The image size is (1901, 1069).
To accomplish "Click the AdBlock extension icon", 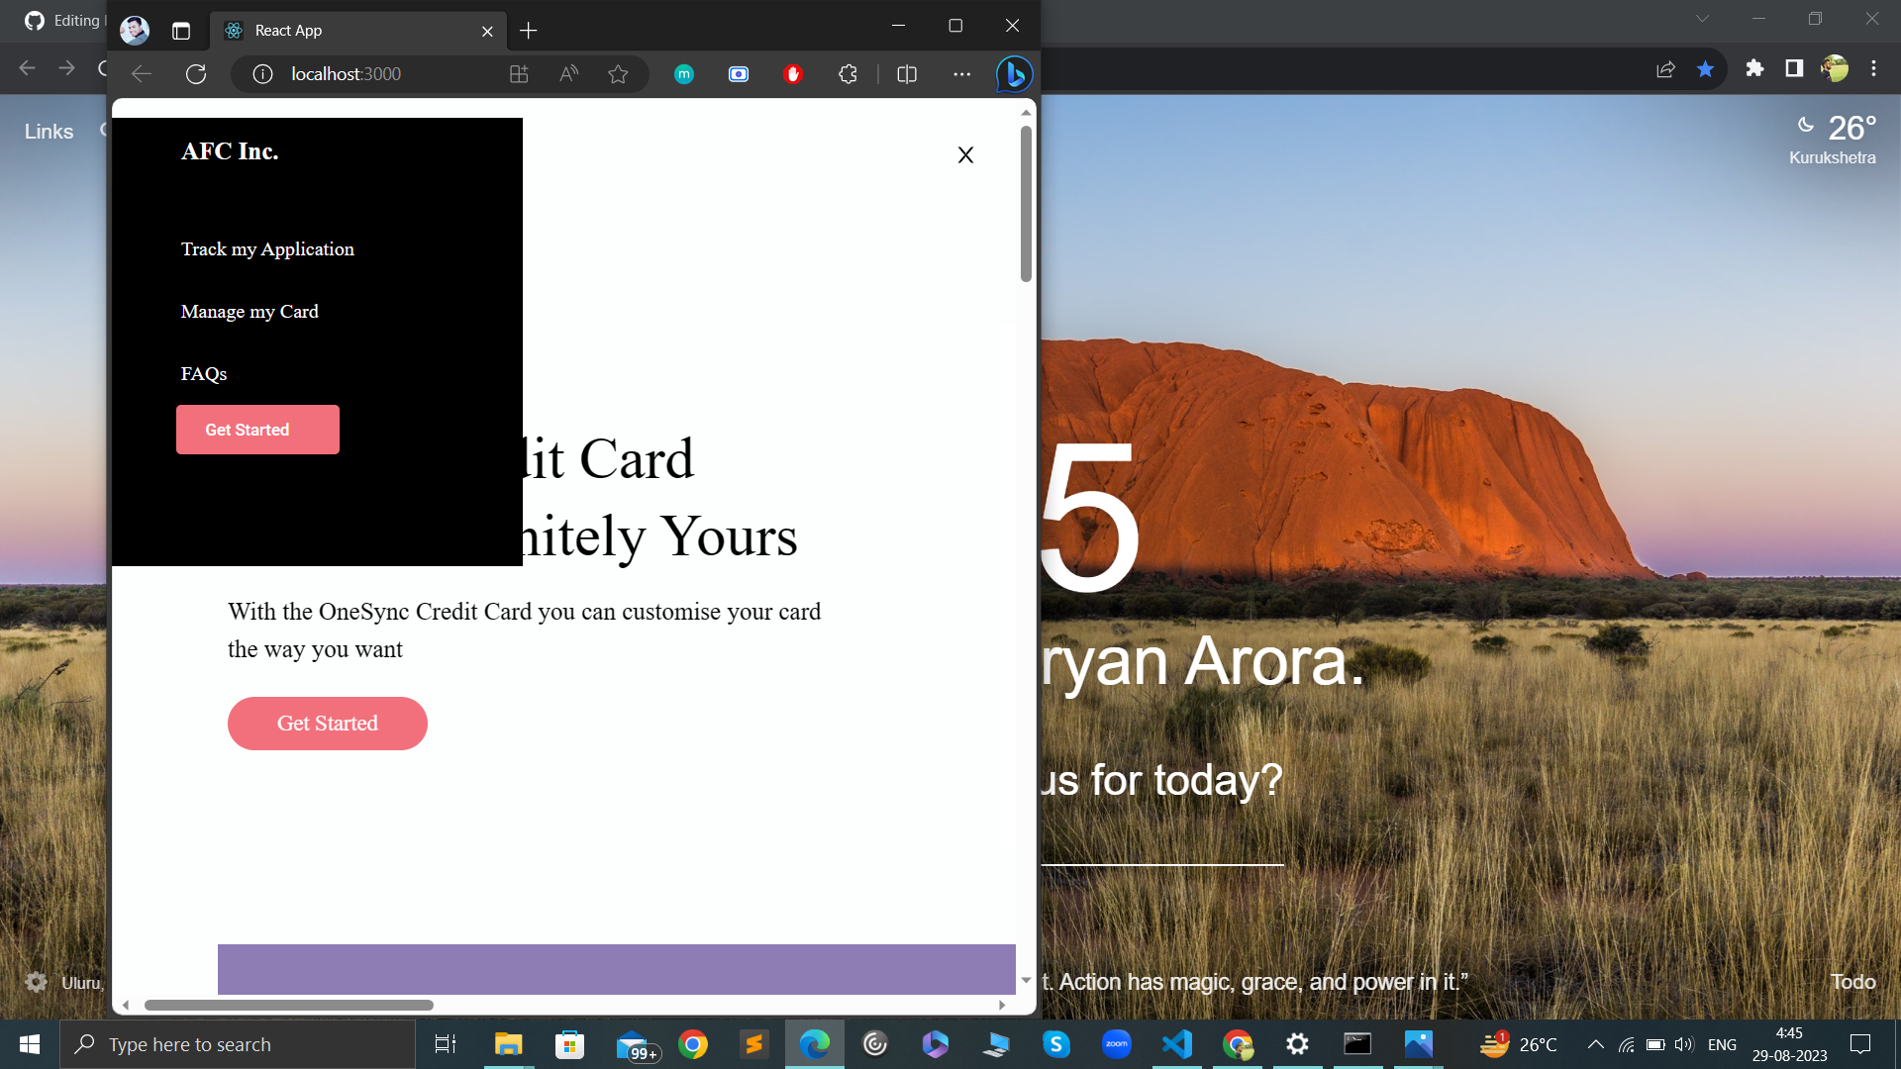I will click(793, 73).
